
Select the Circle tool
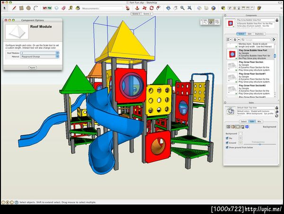(28, 8)
